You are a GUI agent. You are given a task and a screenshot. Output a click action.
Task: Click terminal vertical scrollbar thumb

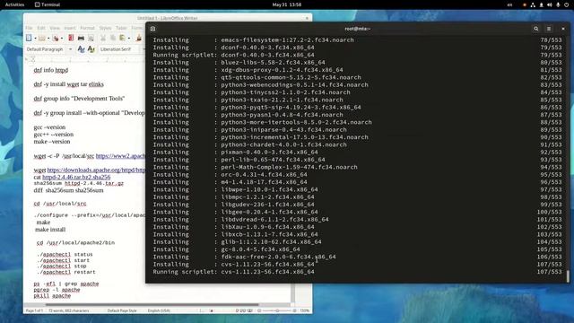(568, 276)
